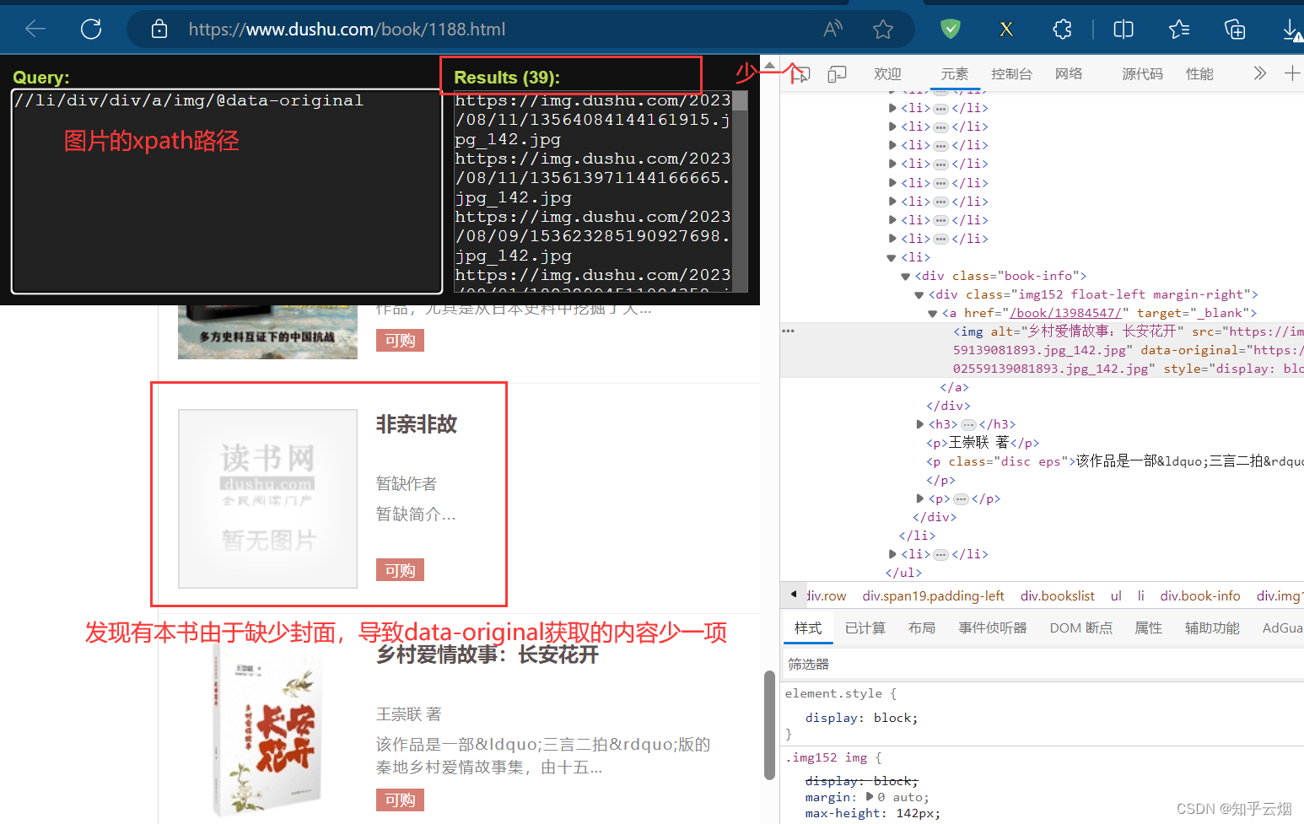Select div.bookslist breadcrumb
This screenshot has width=1304, height=824.
1057,595
